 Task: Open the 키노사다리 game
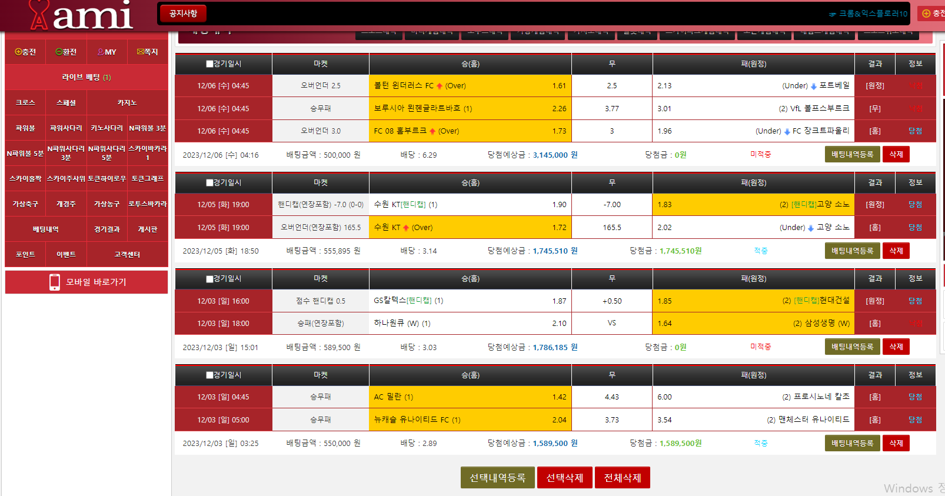coord(107,128)
